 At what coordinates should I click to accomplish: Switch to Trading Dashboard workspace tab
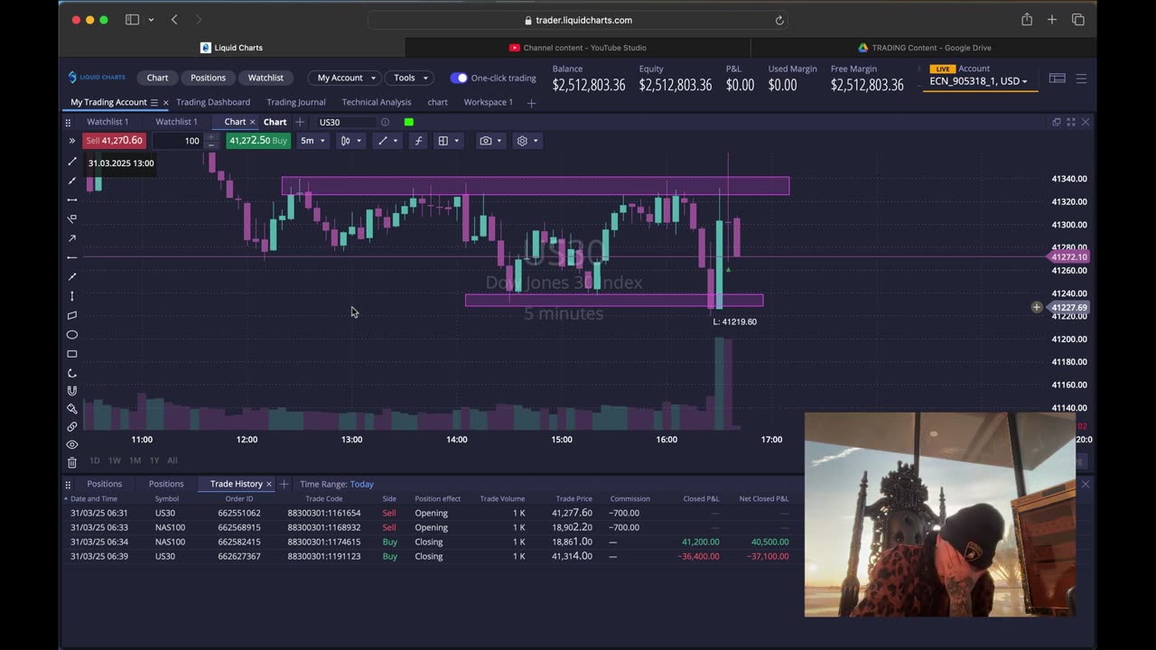[x=213, y=102]
